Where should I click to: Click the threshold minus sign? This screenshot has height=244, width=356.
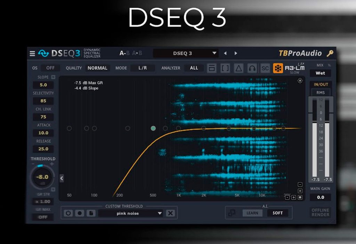pyautogui.click(x=33, y=164)
